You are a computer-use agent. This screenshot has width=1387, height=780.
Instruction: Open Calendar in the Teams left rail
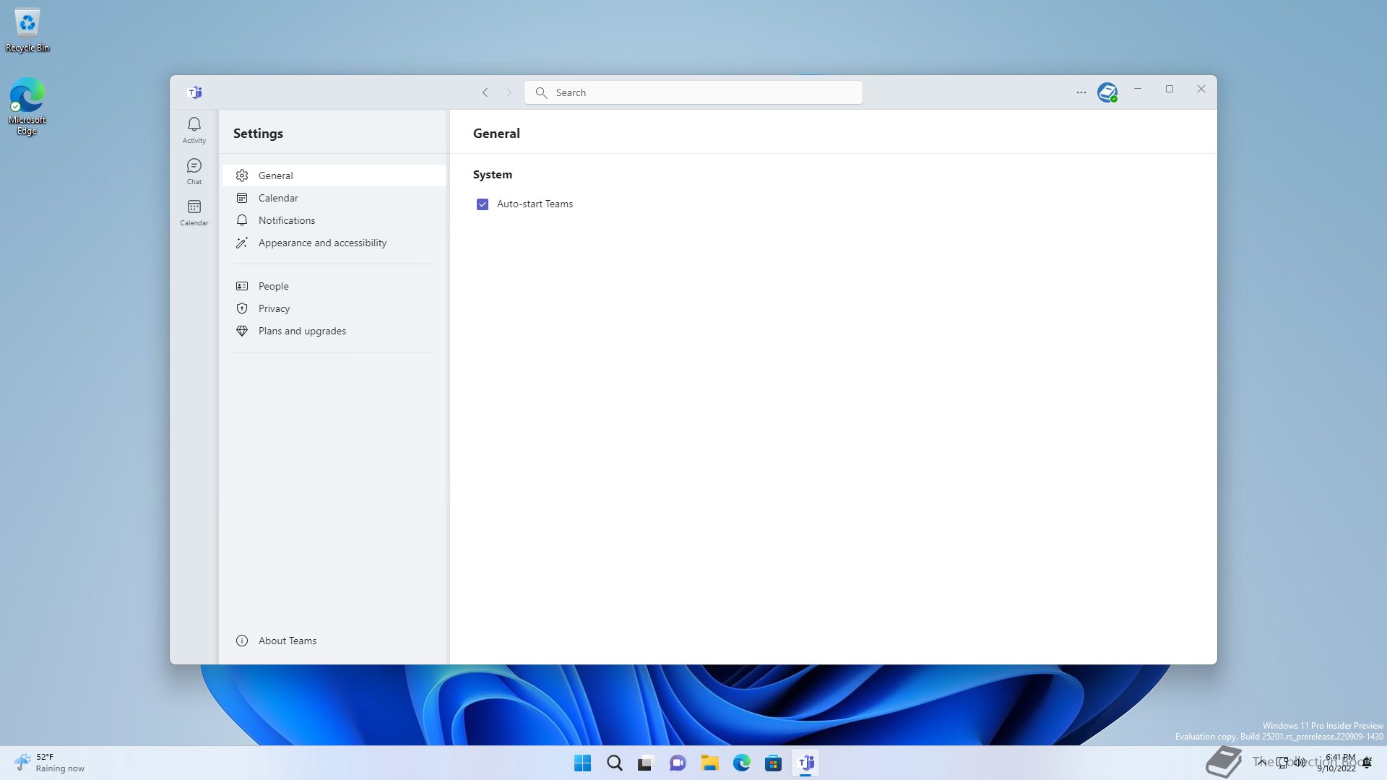(x=194, y=213)
